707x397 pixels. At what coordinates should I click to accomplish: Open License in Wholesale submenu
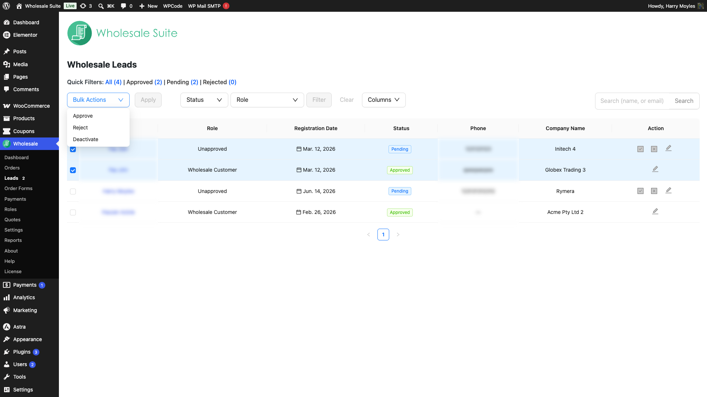pyautogui.click(x=29, y=271)
